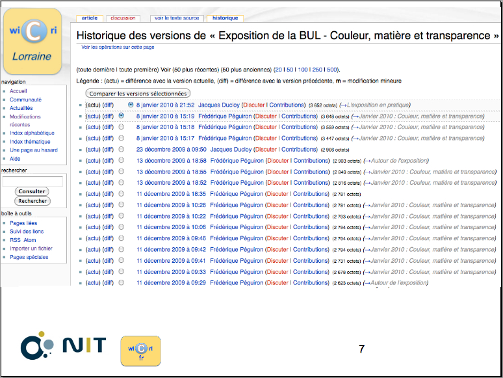This screenshot has width=503, height=378.
Task: Open version 8 janvier 2010 à 21:52
Action: click(x=165, y=105)
